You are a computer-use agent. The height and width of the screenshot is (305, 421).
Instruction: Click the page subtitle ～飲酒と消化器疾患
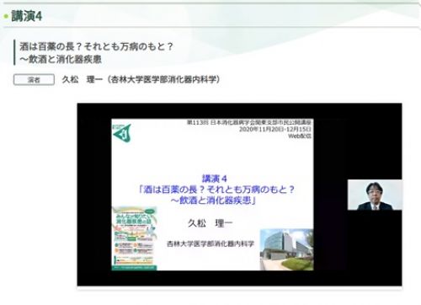click(x=61, y=59)
